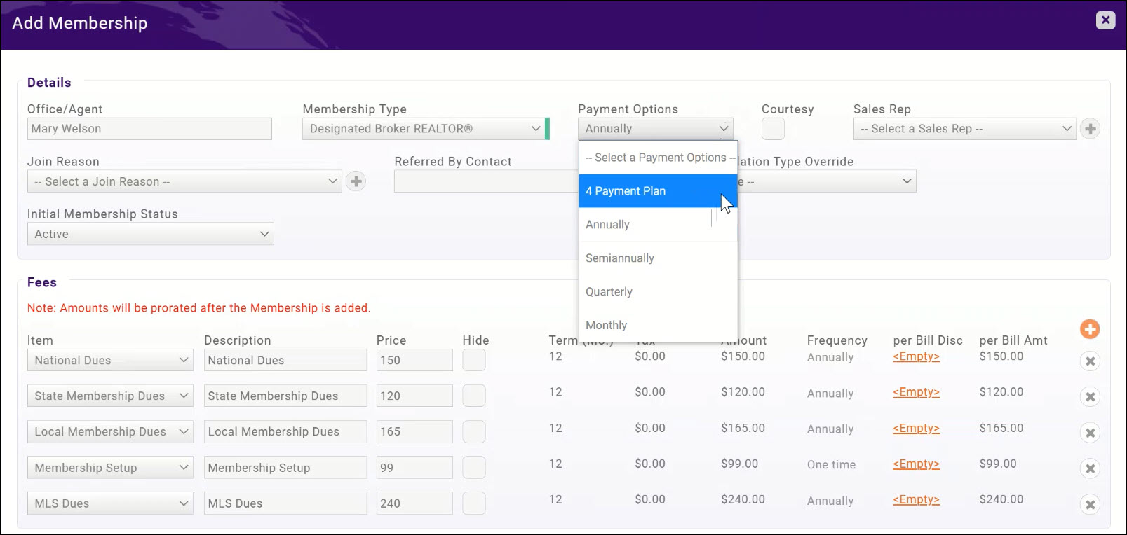The width and height of the screenshot is (1127, 535).
Task: Pick the Monthly payment option
Action: [607, 326]
